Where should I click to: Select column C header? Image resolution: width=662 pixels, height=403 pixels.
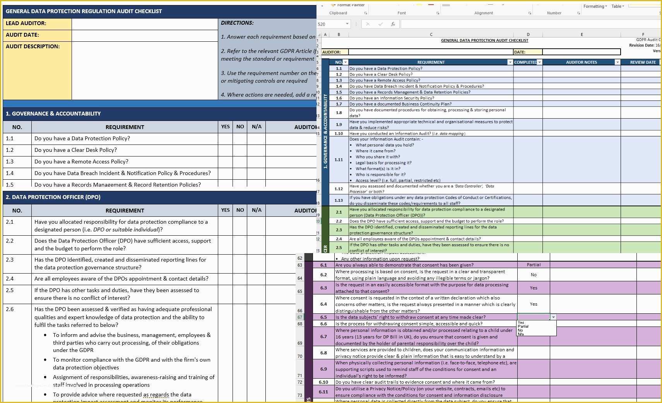431,34
